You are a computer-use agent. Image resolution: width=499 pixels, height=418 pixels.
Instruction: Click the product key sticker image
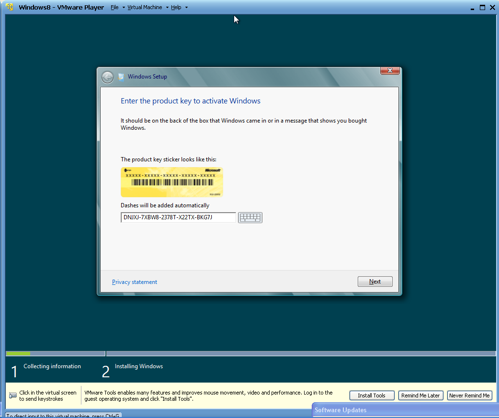click(172, 182)
